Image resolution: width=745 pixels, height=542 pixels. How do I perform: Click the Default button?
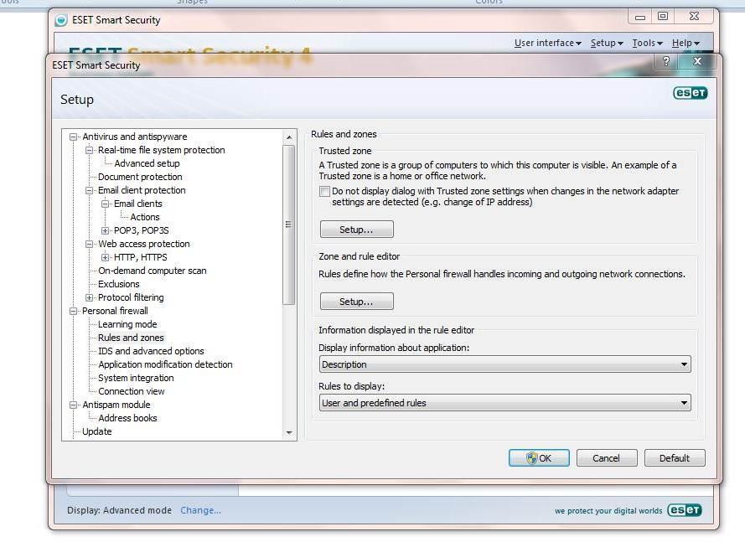tap(675, 458)
